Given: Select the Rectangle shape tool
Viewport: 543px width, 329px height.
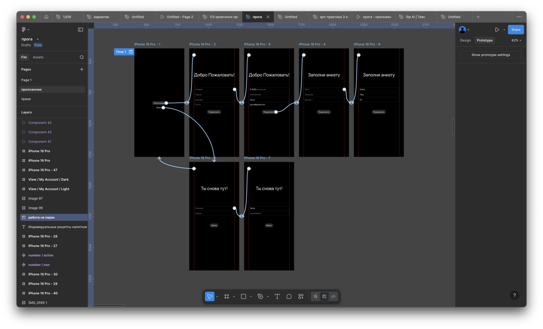Looking at the screenshot, I should click(x=244, y=297).
